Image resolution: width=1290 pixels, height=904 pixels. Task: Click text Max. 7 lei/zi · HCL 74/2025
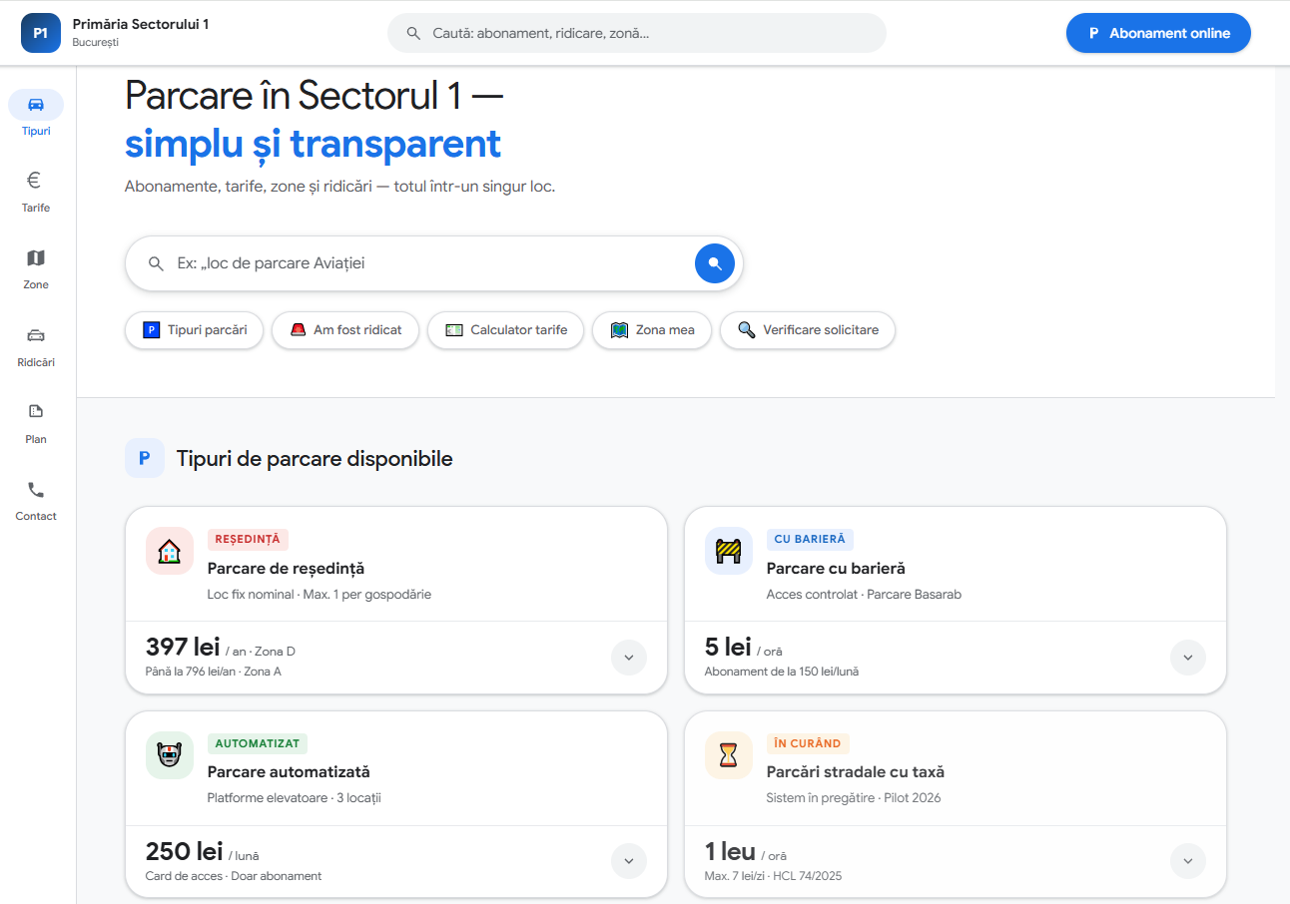click(774, 876)
